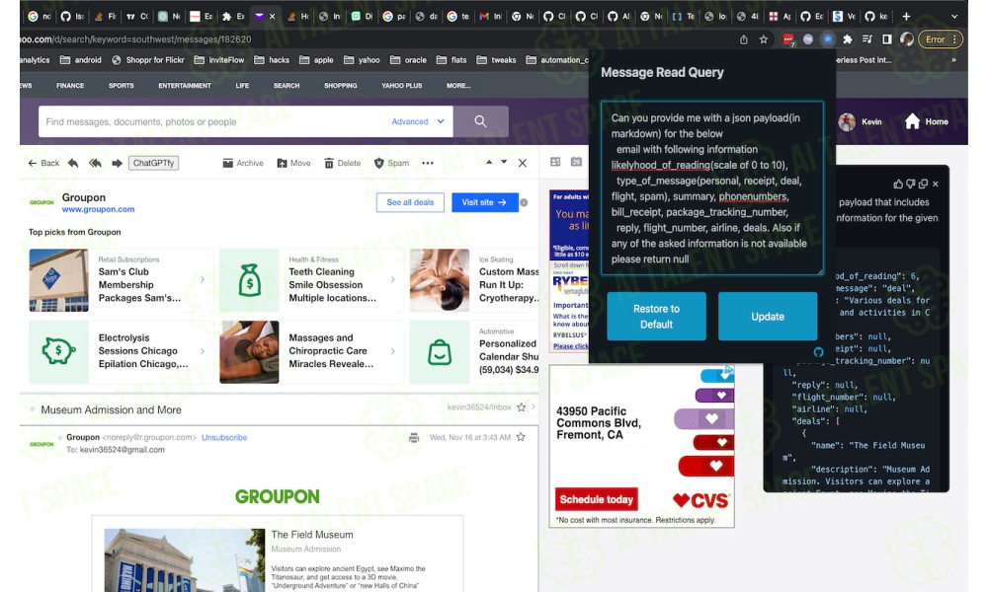Expand Massages and Chiropractic Care chevron

tap(392, 351)
